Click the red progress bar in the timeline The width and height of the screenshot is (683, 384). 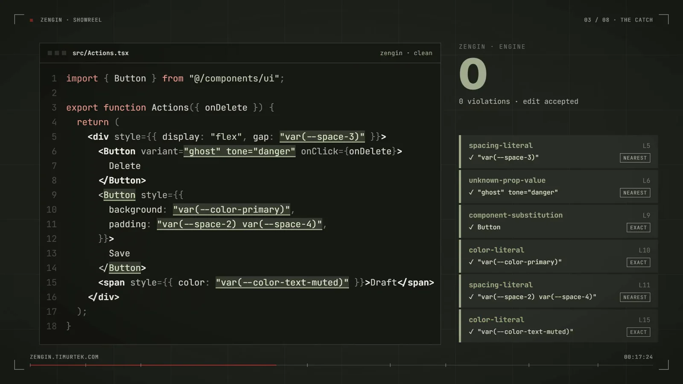pyautogui.click(x=153, y=365)
